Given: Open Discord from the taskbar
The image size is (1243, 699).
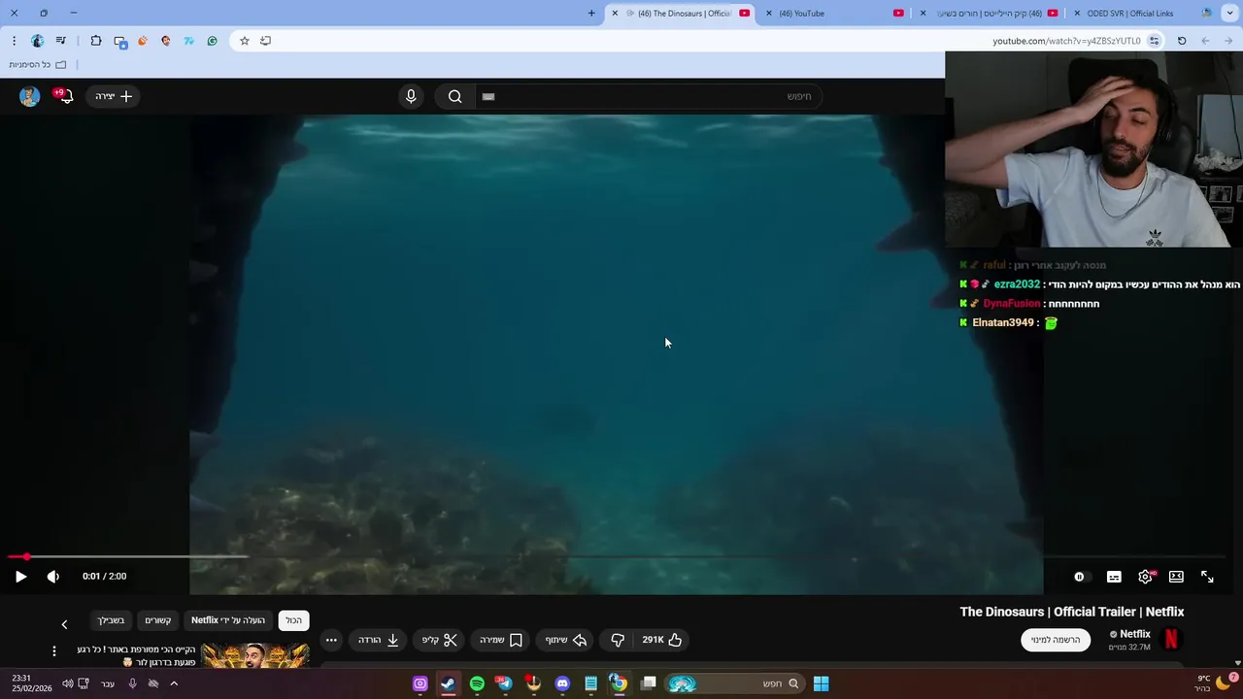Looking at the screenshot, I should (562, 683).
